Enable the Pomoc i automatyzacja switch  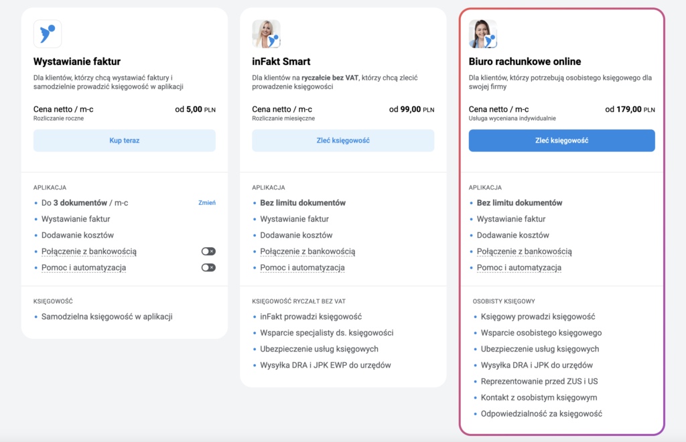tap(208, 267)
